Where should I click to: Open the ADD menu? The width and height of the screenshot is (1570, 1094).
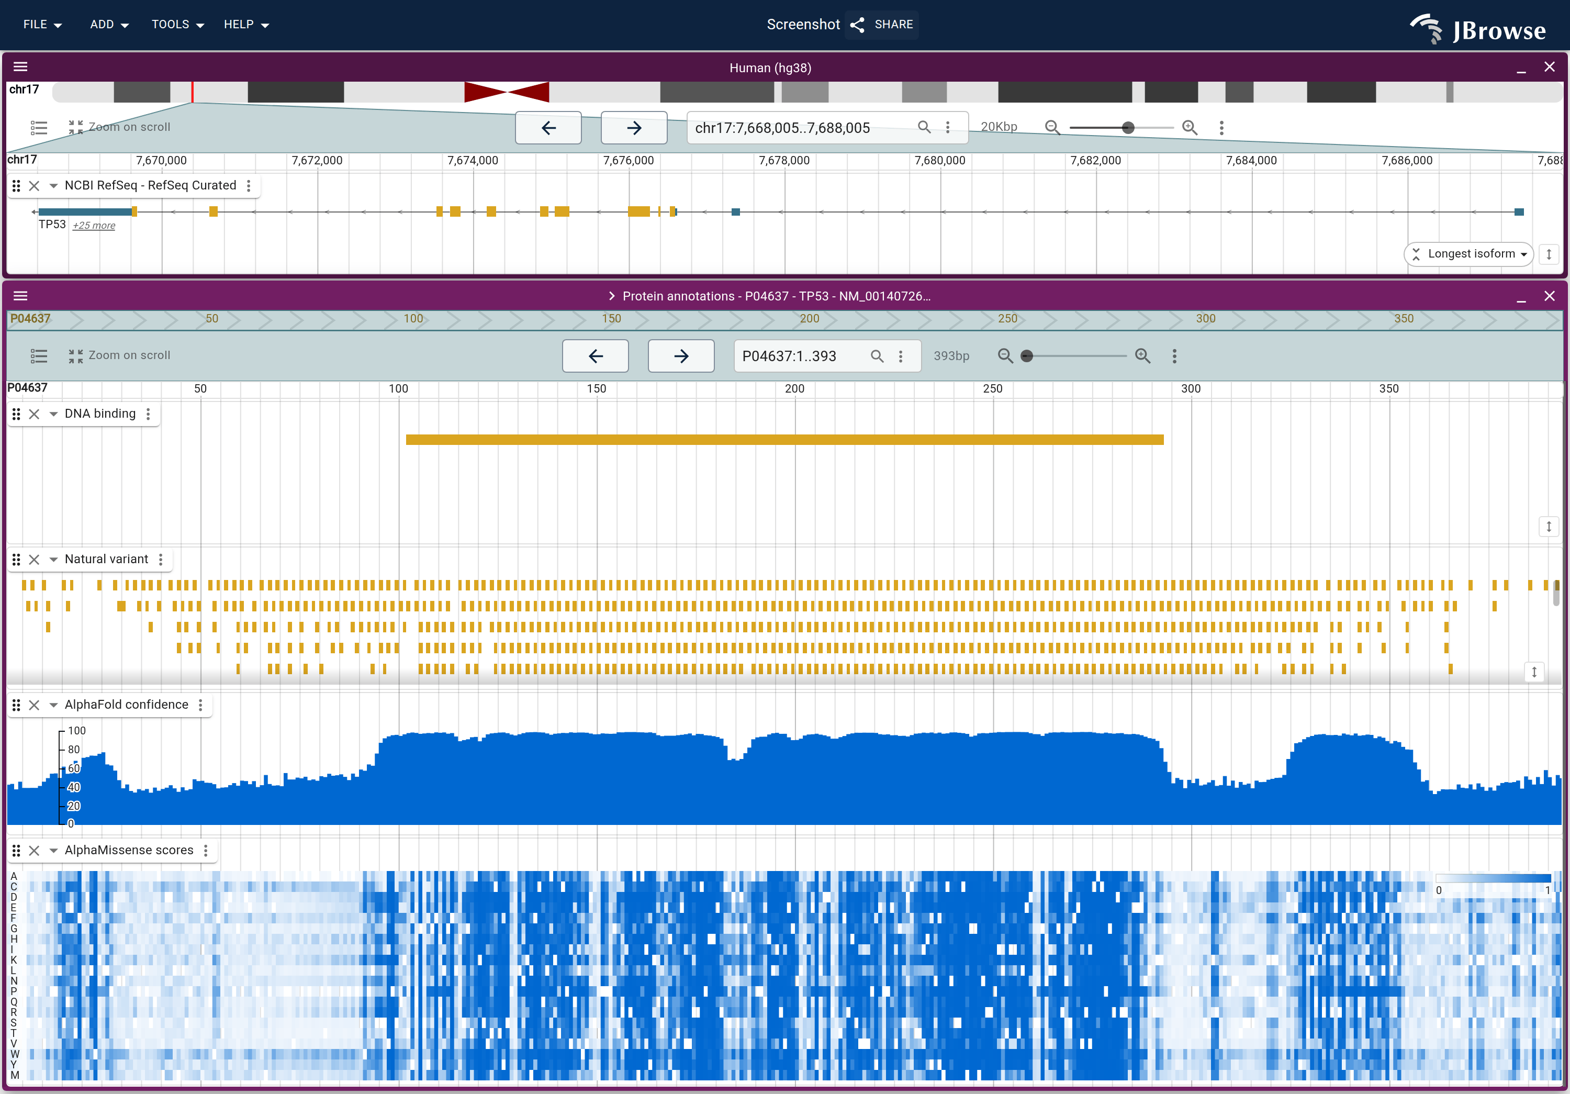pyautogui.click(x=109, y=25)
